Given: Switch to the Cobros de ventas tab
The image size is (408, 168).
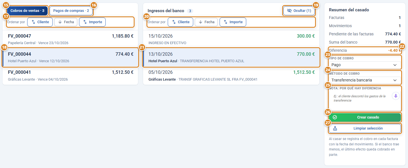Looking at the screenshot, I should pyautogui.click(x=27, y=11).
